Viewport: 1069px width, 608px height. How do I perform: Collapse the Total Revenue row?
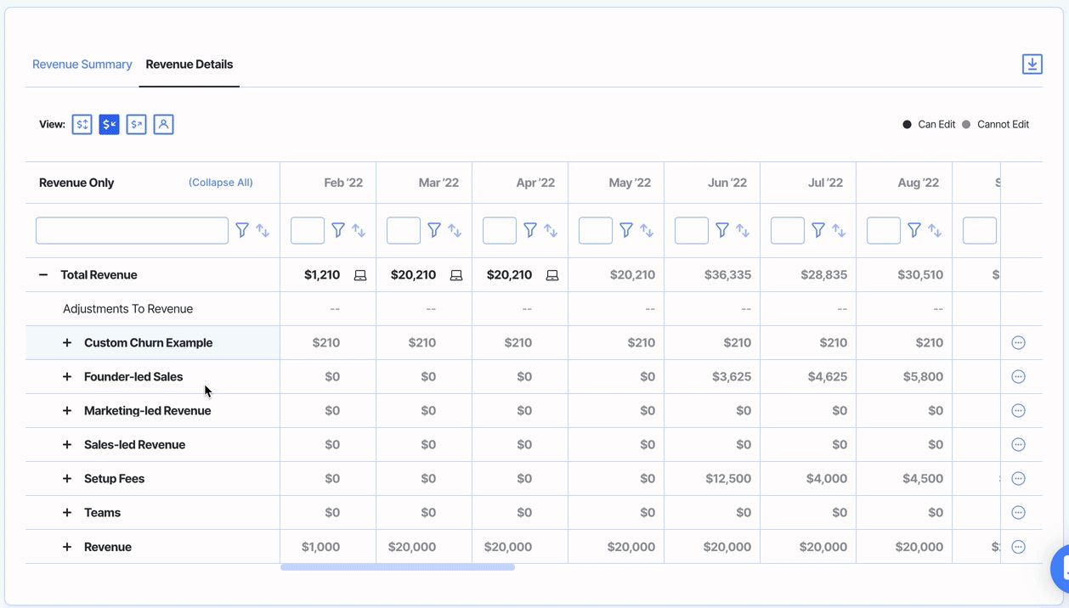click(43, 275)
